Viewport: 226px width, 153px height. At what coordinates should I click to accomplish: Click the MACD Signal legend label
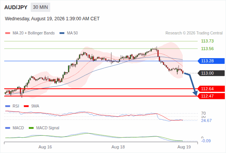(x=48, y=128)
